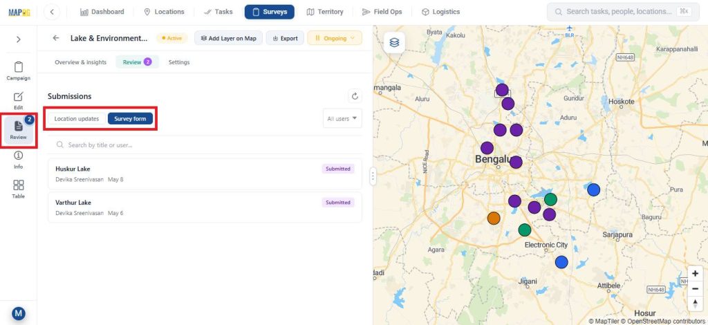Open the MapTiler attribution link
Image resolution: width=708 pixels, height=325 pixels.
pyautogui.click(x=603, y=321)
